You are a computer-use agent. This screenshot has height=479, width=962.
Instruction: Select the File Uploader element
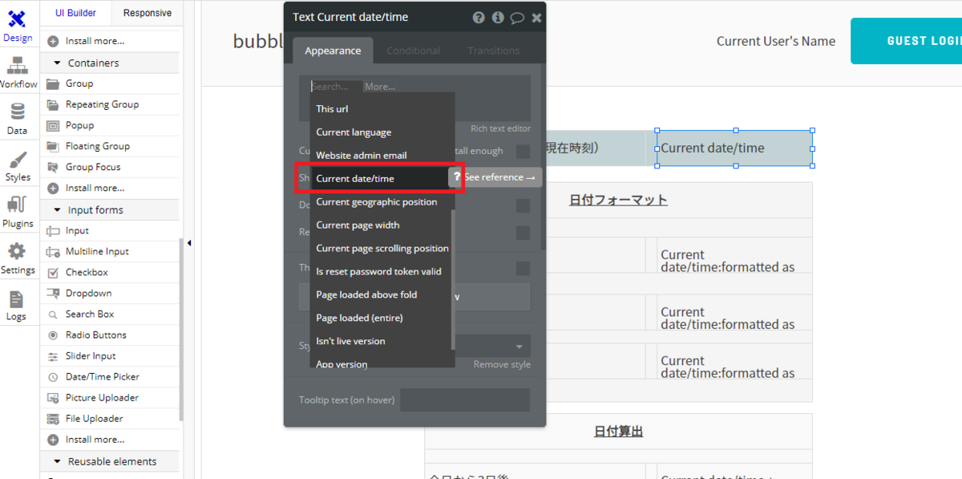(111, 418)
